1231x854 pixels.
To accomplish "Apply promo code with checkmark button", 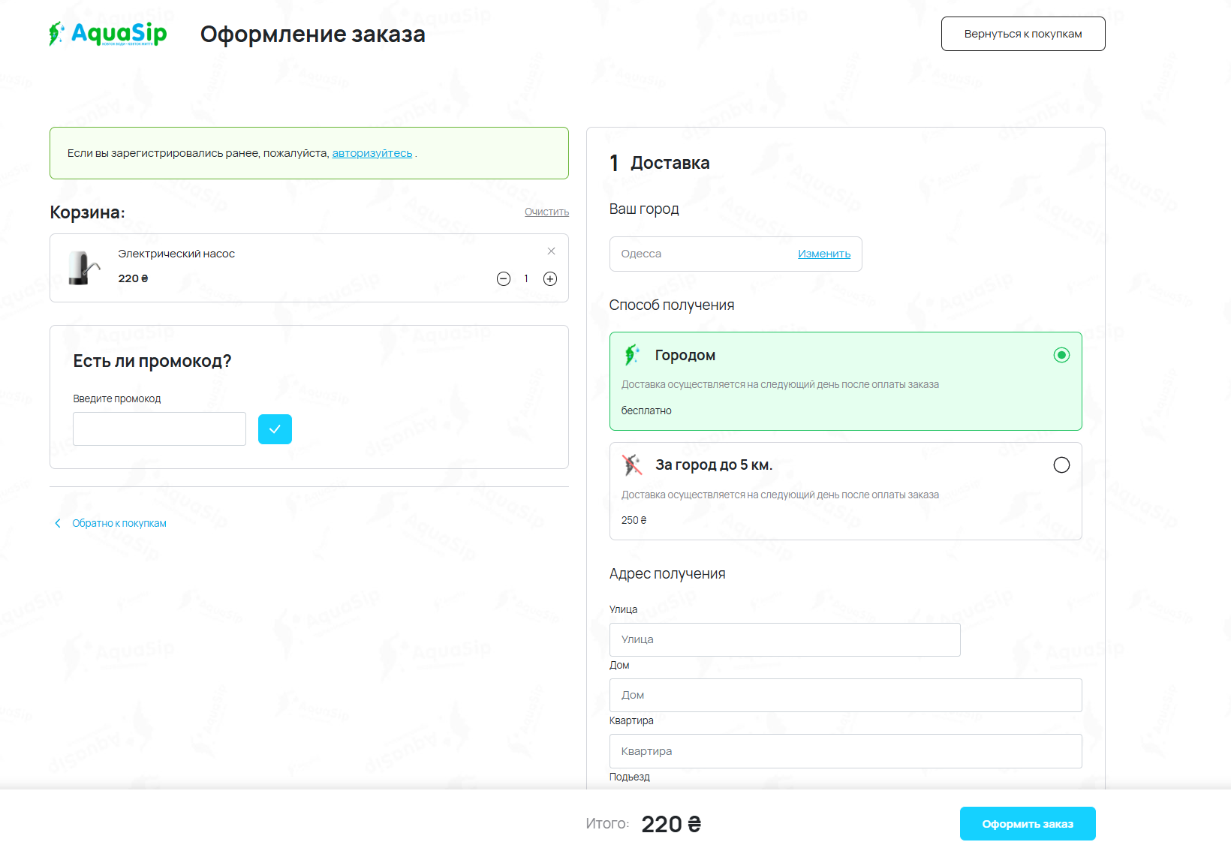I will (x=275, y=429).
